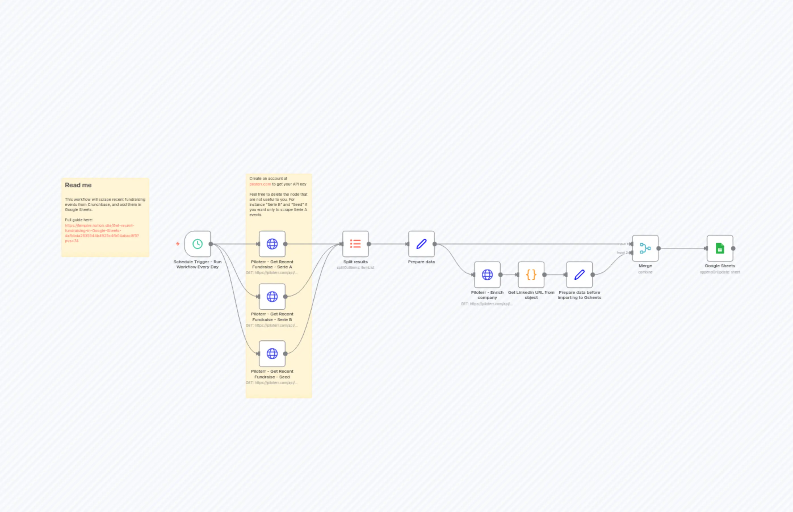Click the lightning bolt on the Schedule Trigger

point(177,243)
